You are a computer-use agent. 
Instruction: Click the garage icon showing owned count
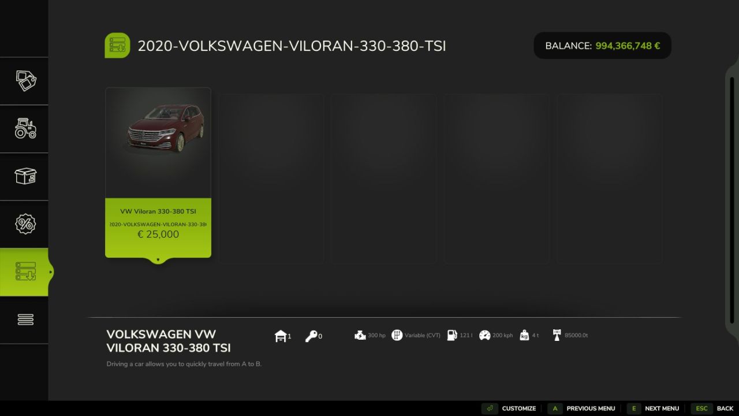tap(281, 335)
